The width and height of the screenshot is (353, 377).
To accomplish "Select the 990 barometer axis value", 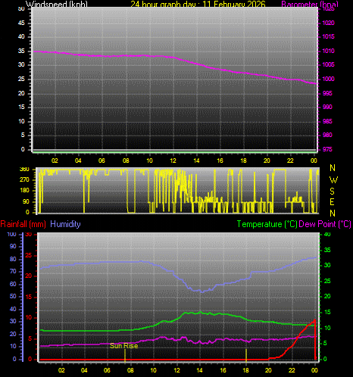I will (x=327, y=107).
